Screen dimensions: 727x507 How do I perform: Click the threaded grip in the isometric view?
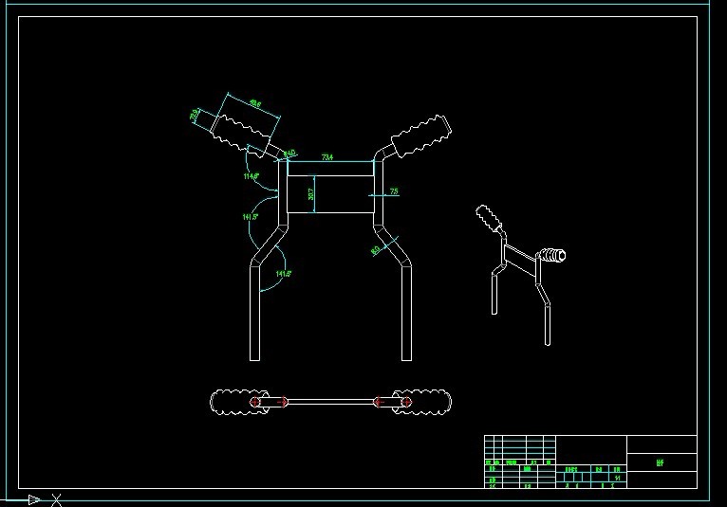[553, 256]
